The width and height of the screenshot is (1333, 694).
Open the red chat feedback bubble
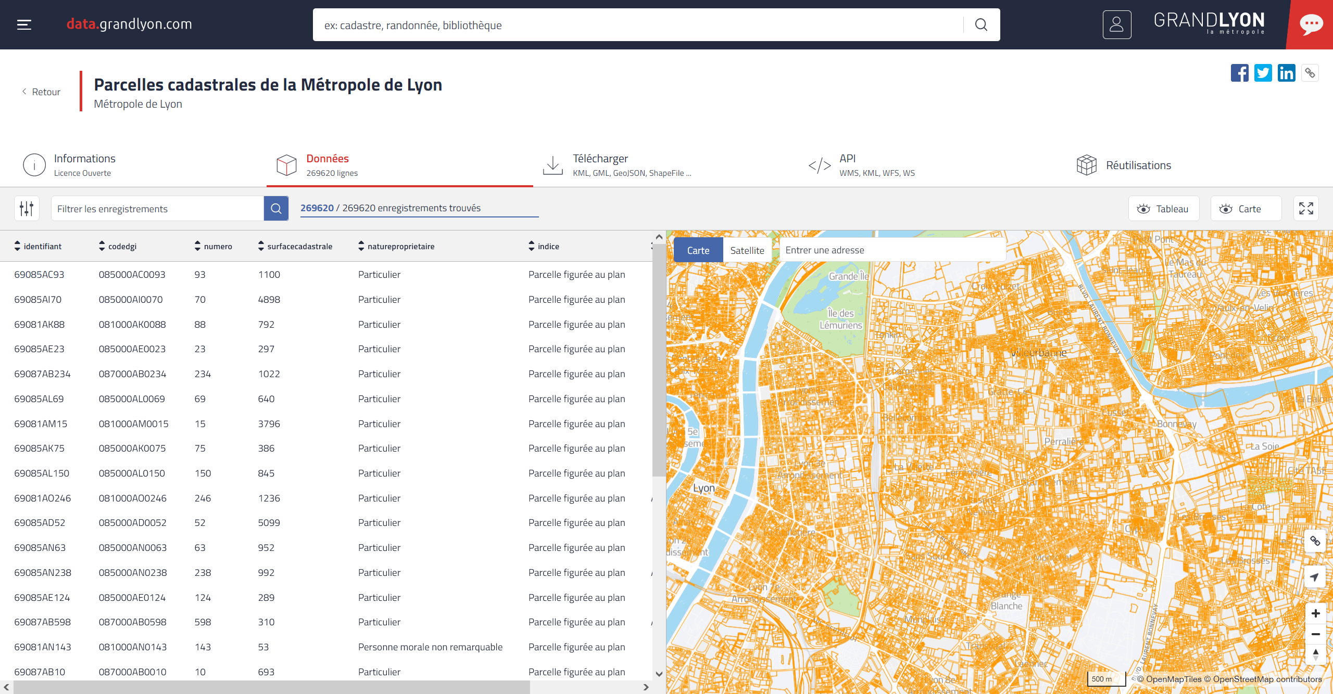point(1311,24)
